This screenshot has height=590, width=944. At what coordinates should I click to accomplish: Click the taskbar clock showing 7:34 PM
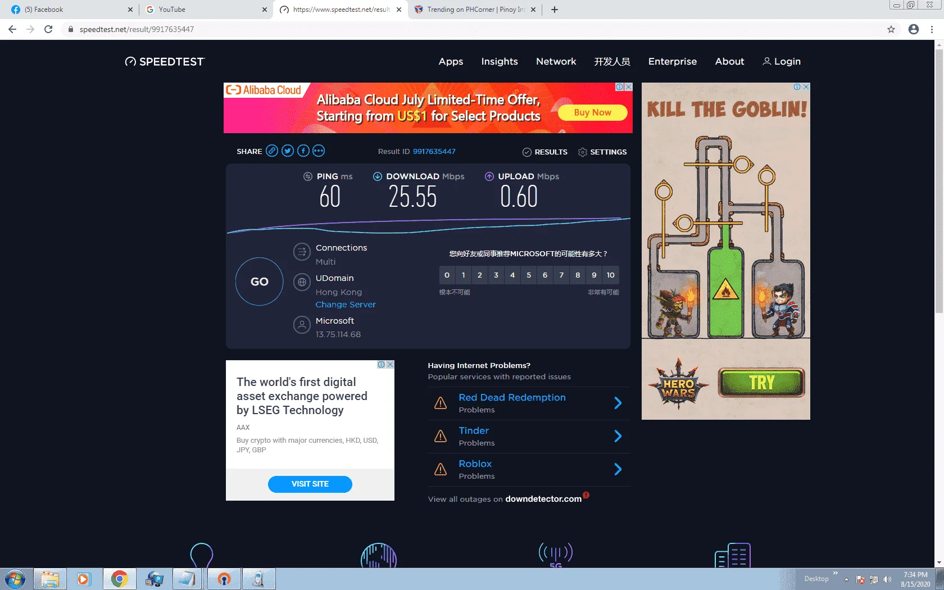point(915,579)
